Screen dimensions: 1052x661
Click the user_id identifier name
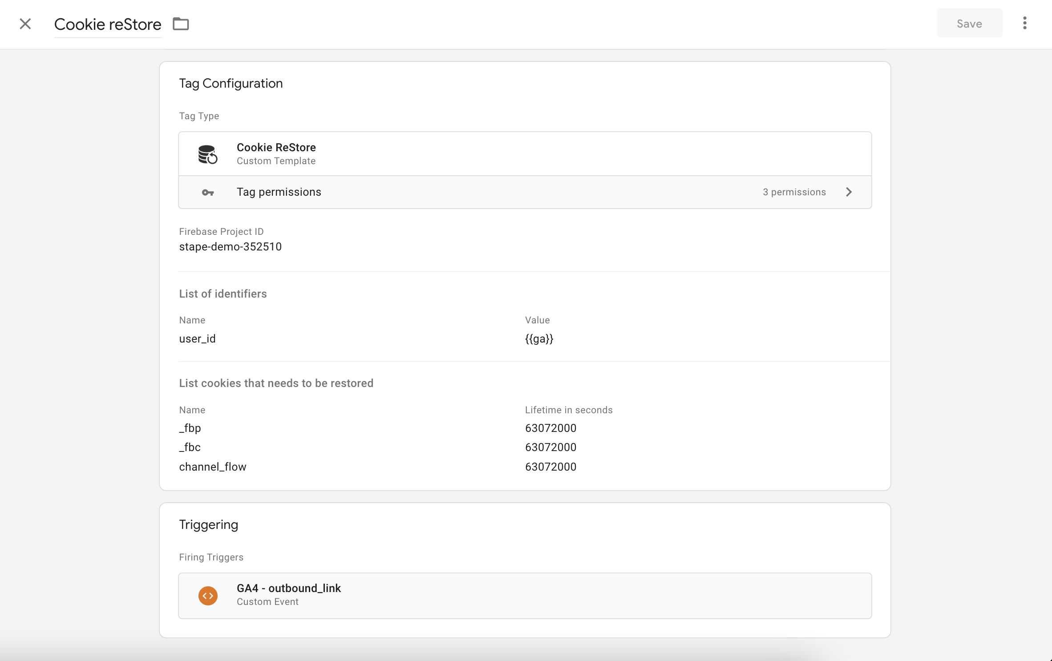(x=197, y=339)
